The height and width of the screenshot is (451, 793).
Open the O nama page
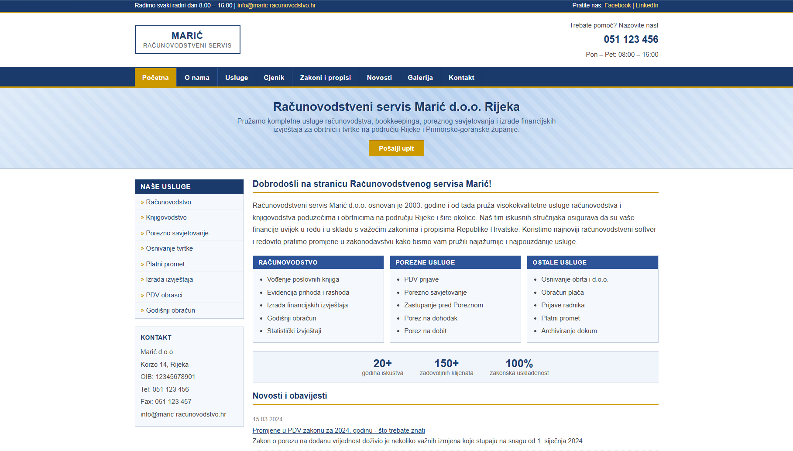(x=197, y=77)
